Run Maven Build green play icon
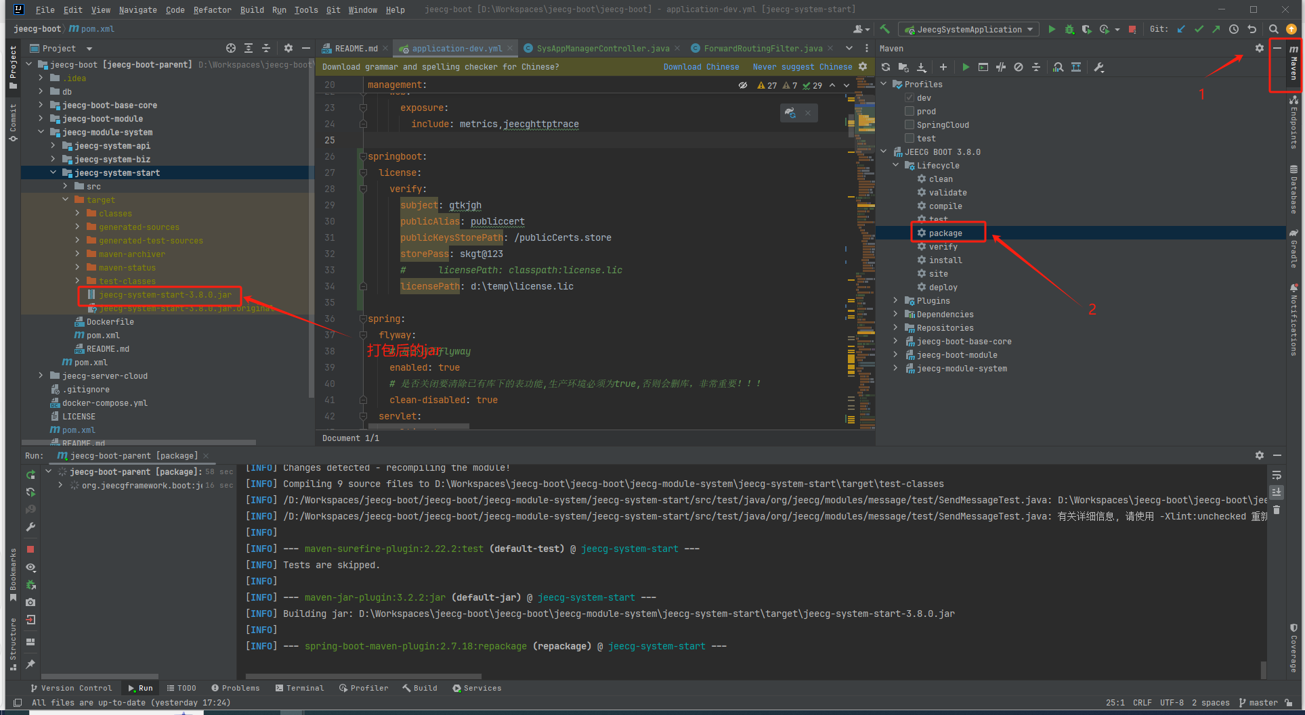 (x=966, y=67)
